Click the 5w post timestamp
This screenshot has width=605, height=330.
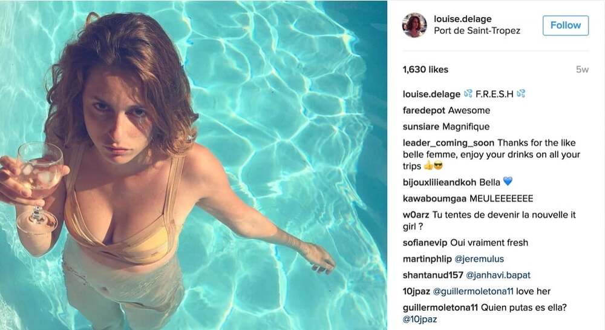click(582, 70)
